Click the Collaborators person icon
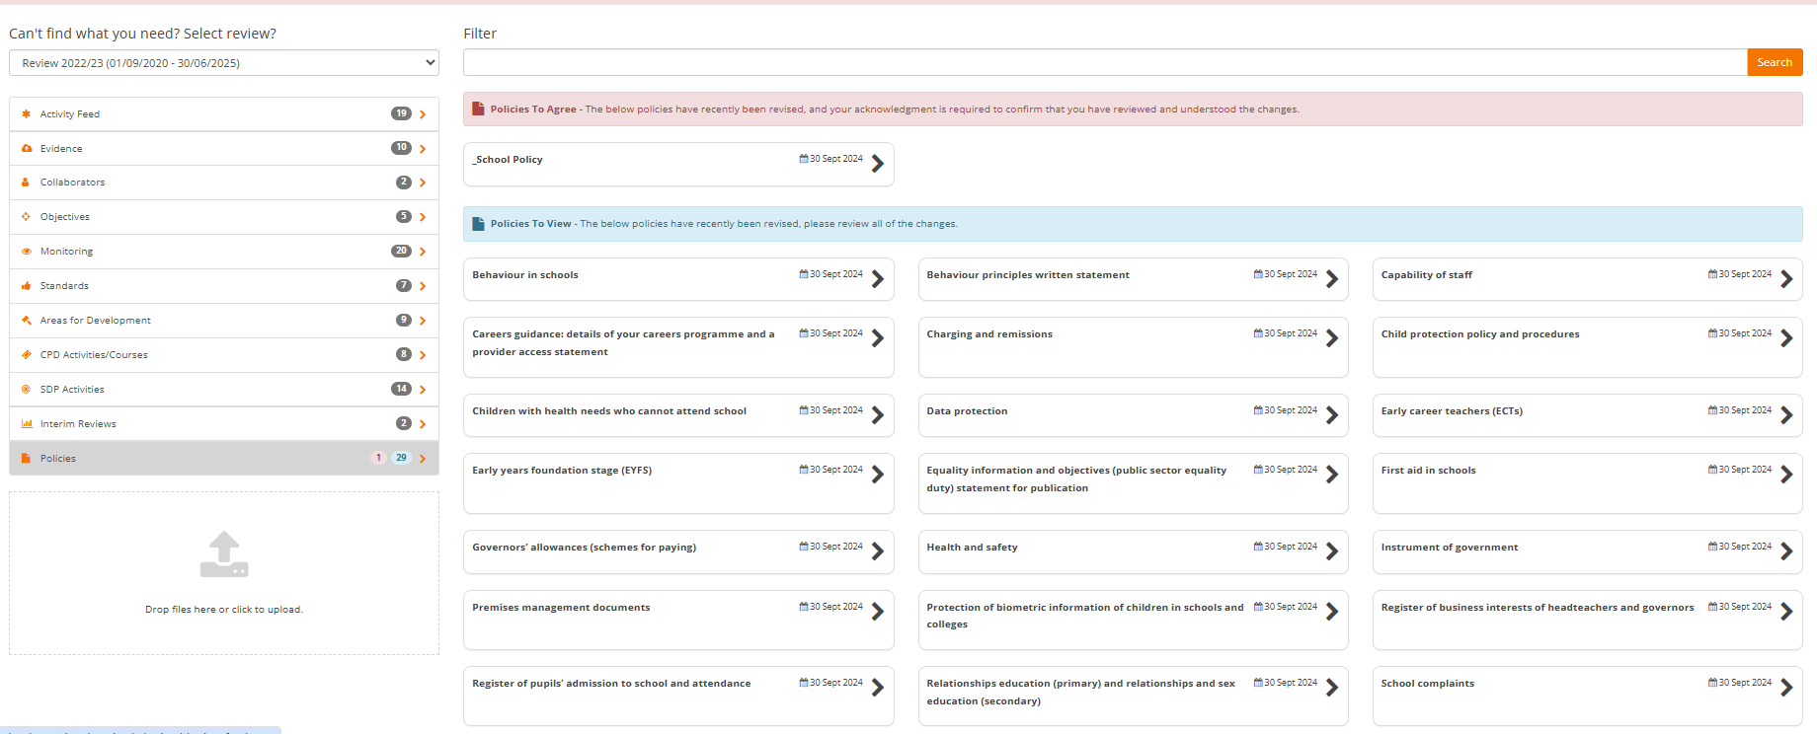This screenshot has height=734, width=1817. (x=27, y=183)
